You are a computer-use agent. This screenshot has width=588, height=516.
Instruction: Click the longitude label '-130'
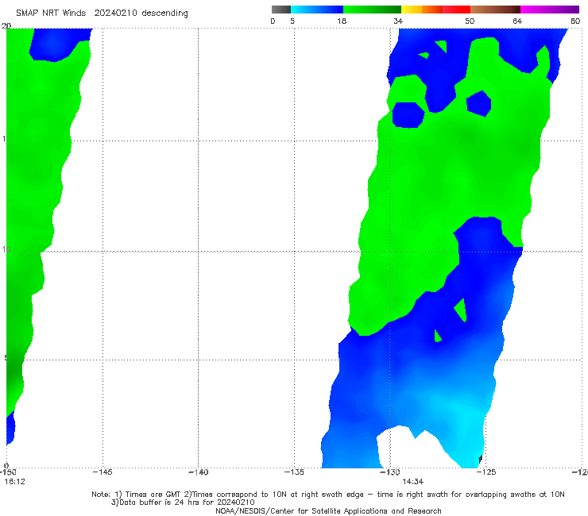(x=390, y=472)
